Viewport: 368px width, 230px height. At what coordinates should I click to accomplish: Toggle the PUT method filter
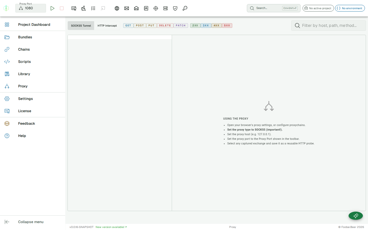[x=152, y=26]
